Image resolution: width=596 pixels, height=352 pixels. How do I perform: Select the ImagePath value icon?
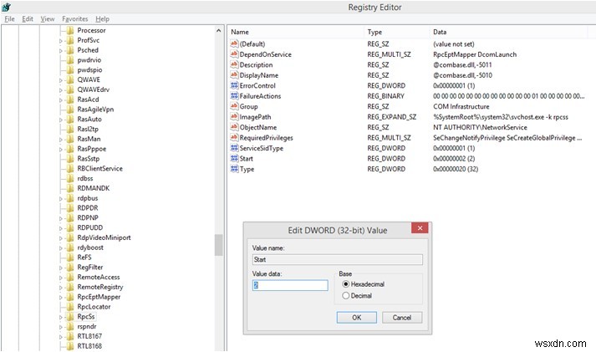pyautogui.click(x=234, y=117)
